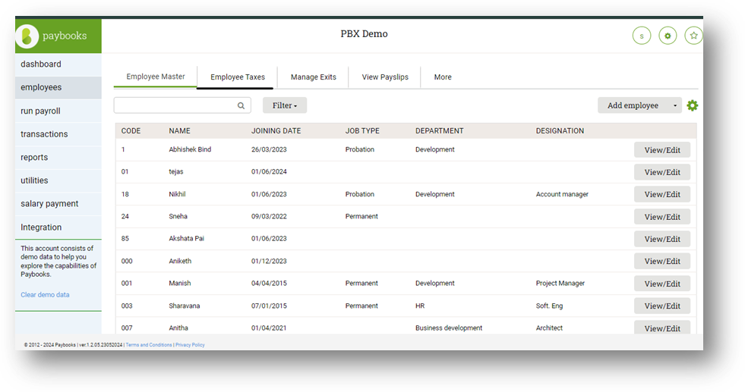Go to dashboard in sidebar
Screen dimensions: 745x392
coord(58,64)
